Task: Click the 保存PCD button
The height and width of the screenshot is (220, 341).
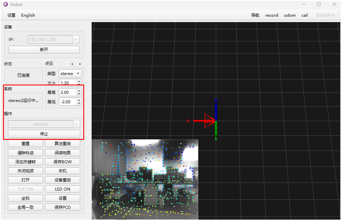Action: tap(63, 207)
